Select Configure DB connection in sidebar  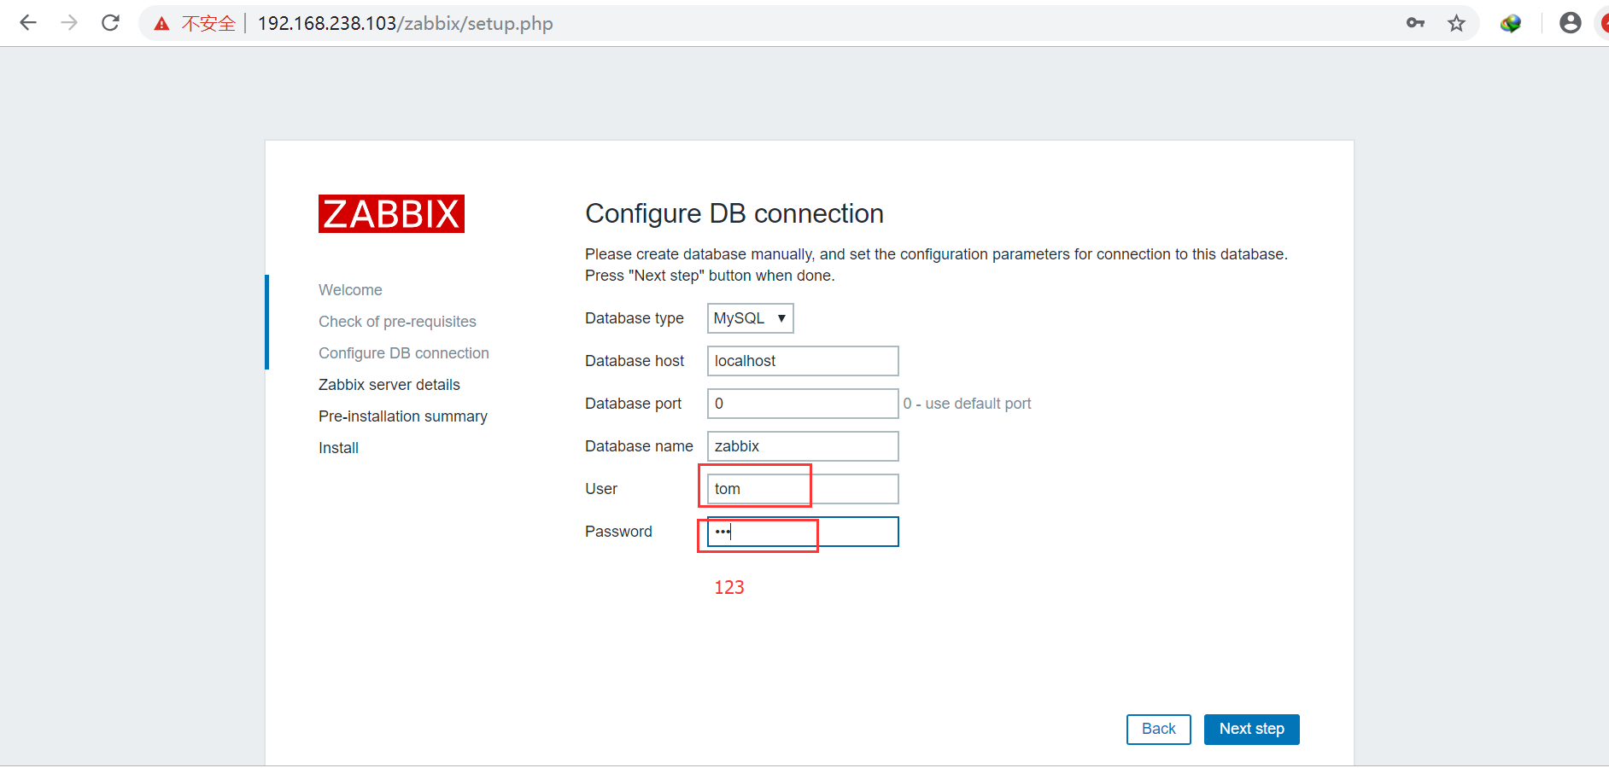pos(403,353)
